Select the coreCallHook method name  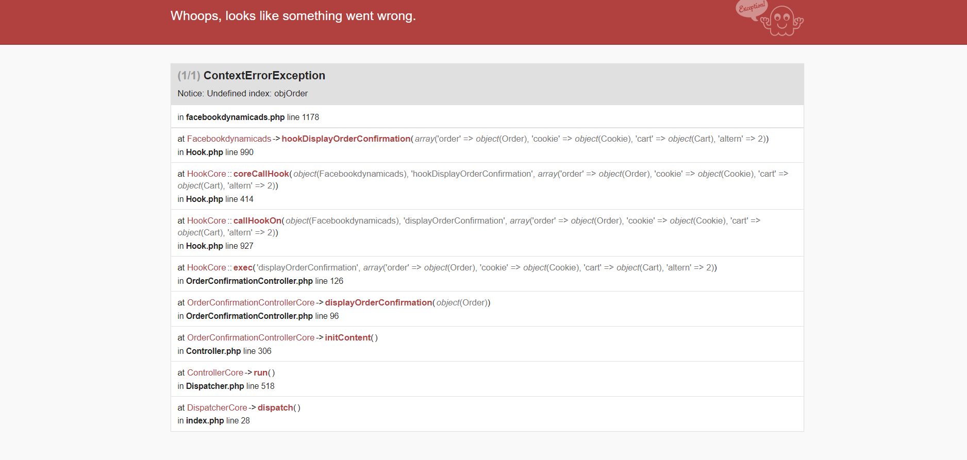point(261,174)
